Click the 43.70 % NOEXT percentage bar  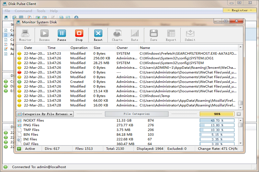(x=217, y=120)
